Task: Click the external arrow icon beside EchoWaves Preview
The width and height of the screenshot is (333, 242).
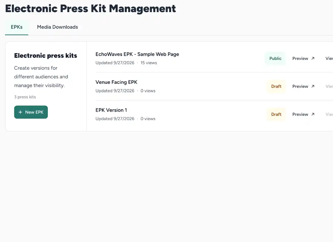Action: (313, 58)
